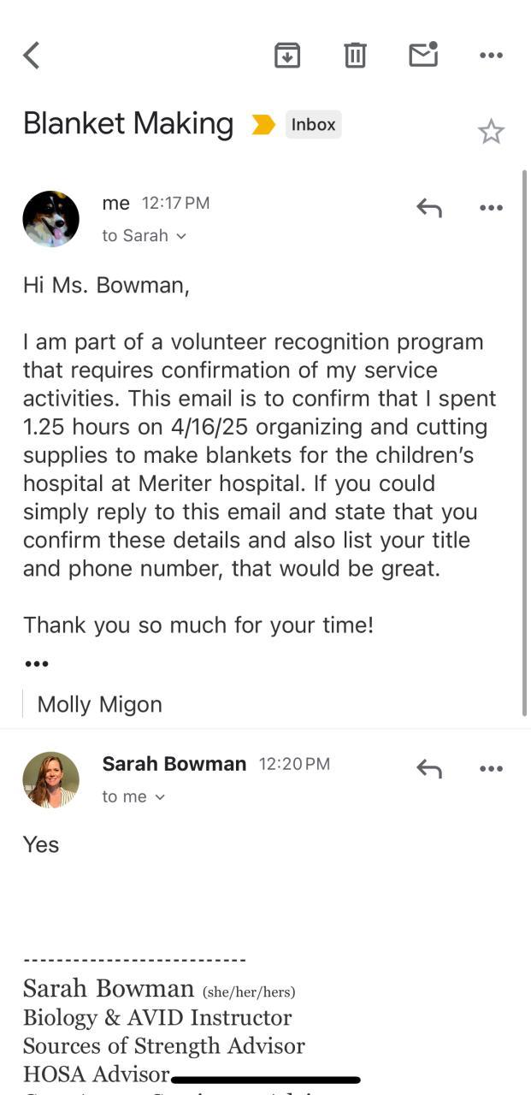This screenshot has width=531, height=1095.
Task: Archive this Blanket Making email
Action: click(287, 56)
